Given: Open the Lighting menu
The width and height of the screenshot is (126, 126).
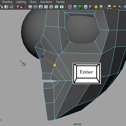Looking at the screenshot, I should (x=21, y=2).
